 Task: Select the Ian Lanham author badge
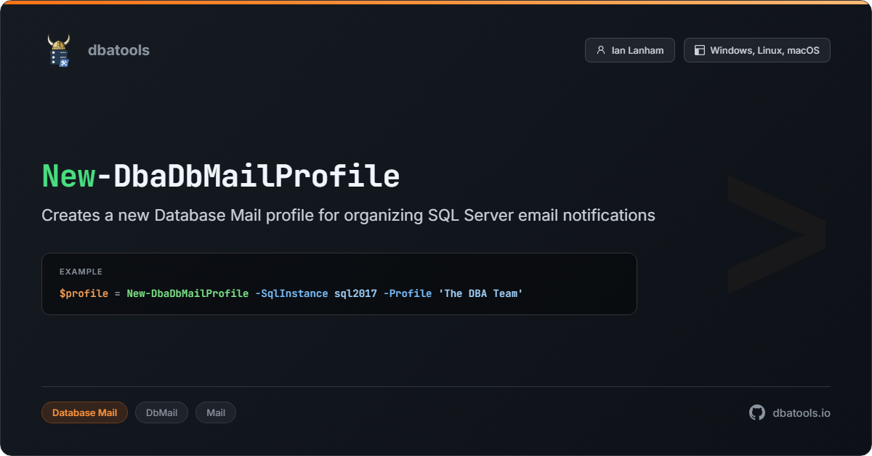click(x=630, y=50)
